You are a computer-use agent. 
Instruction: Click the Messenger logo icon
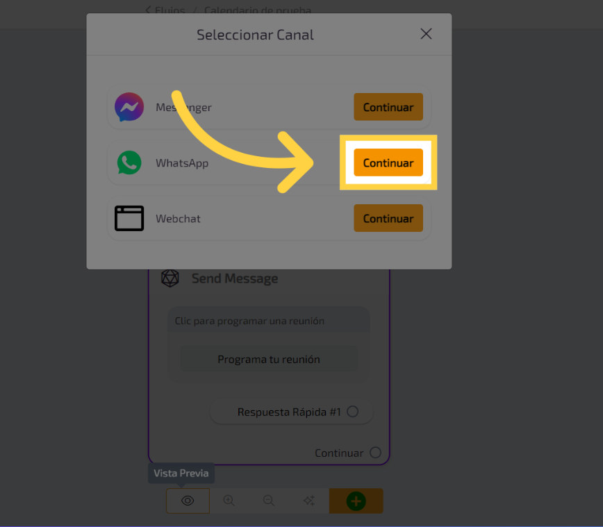click(129, 107)
